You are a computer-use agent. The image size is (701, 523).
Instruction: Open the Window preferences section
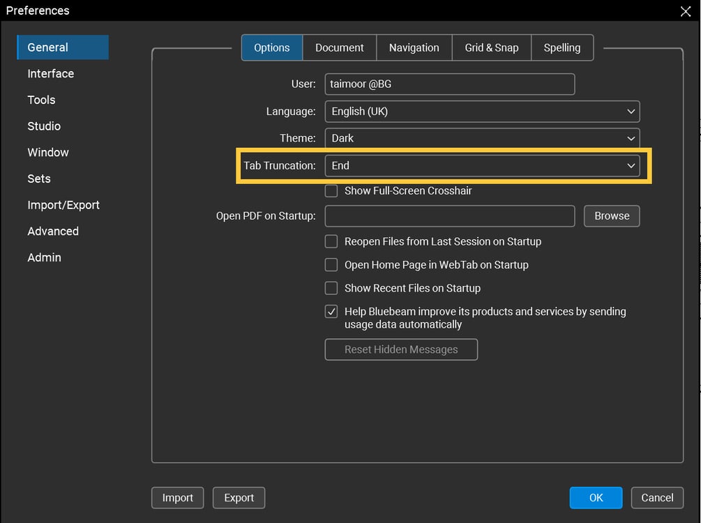(x=47, y=152)
